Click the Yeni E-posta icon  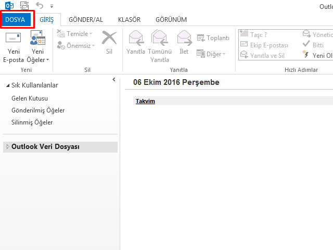click(x=13, y=40)
